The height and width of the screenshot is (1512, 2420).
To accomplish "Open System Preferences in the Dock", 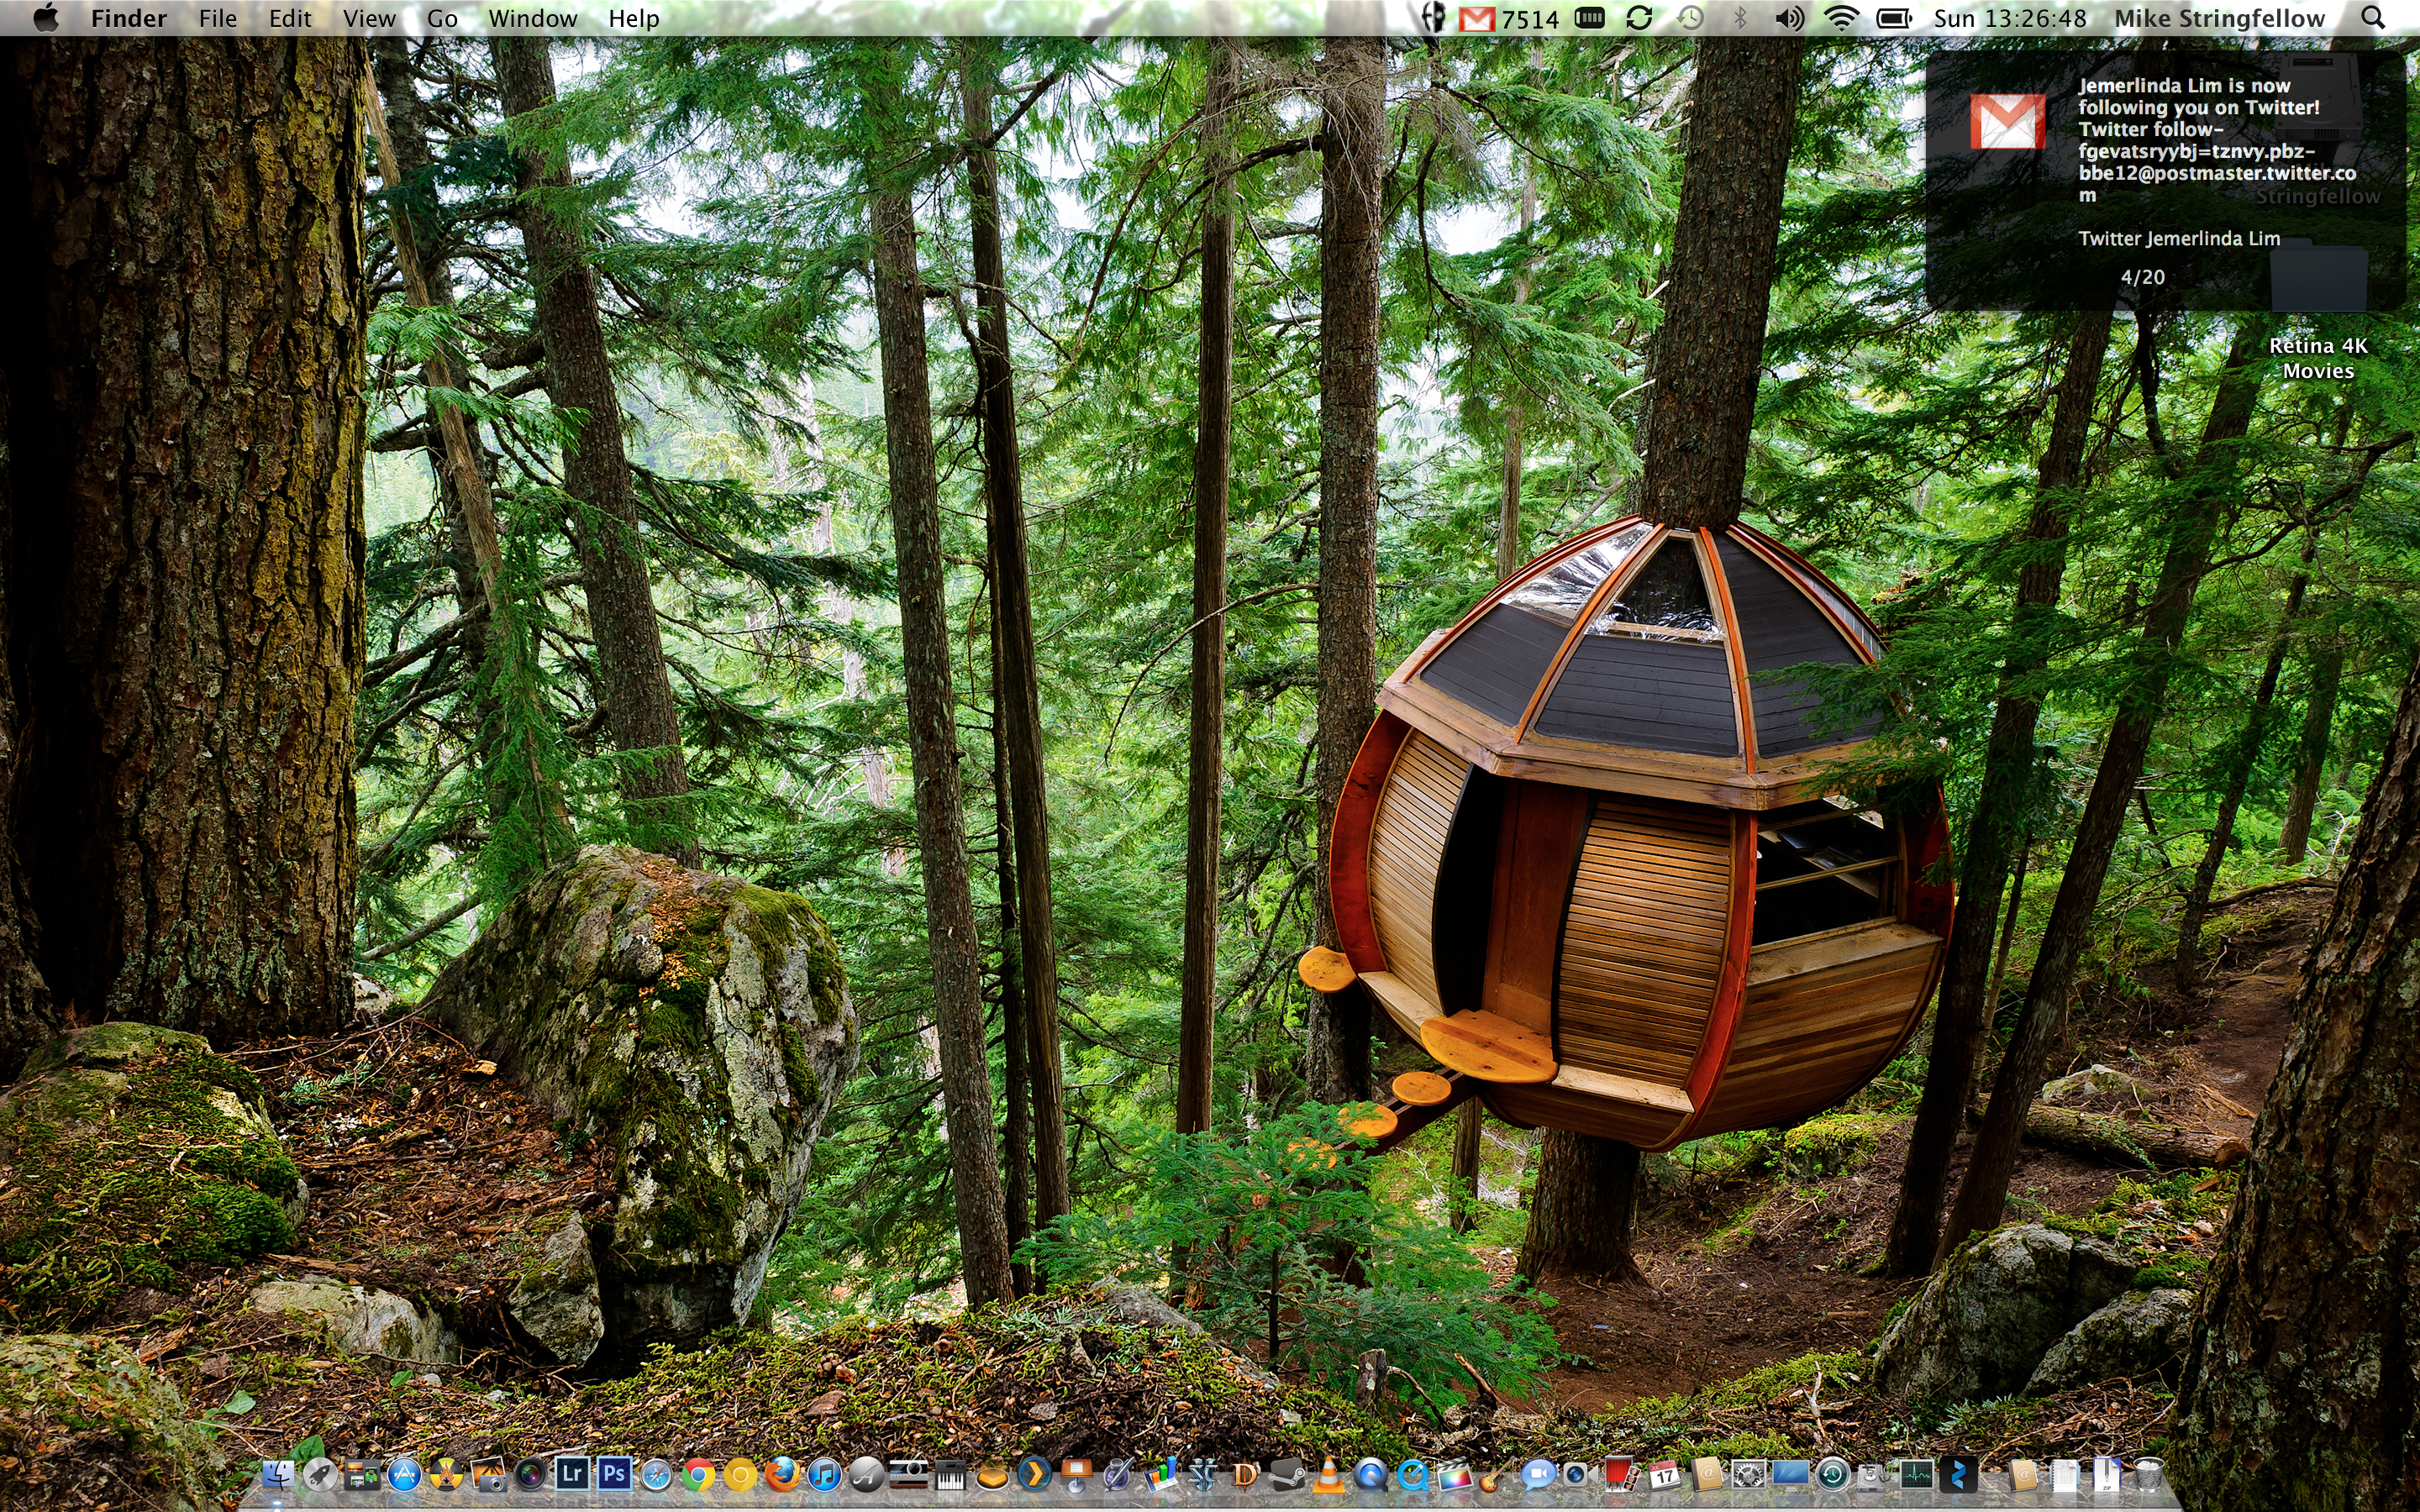I will [1748, 1475].
